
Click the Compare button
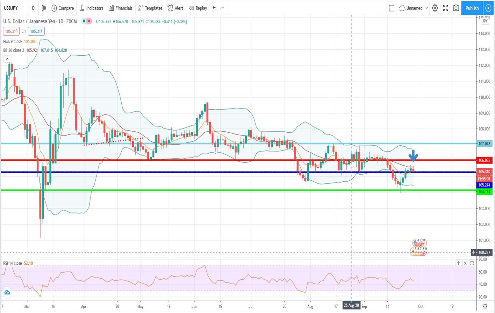[63, 8]
